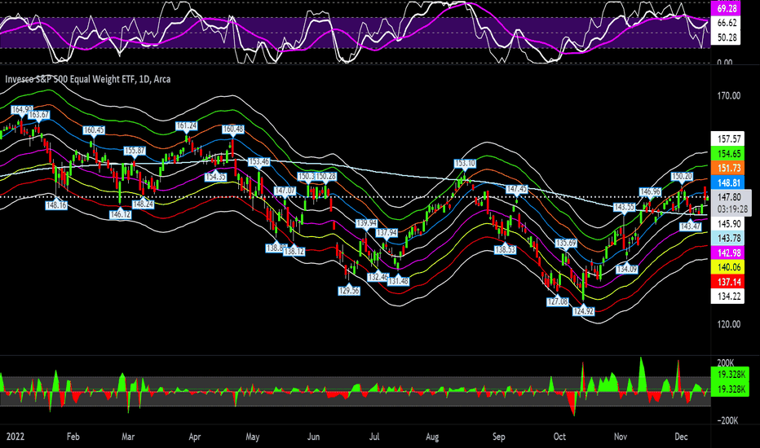
Task: Click the 131.48 pivot low label
Action: pyautogui.click(x=399, y=281)
